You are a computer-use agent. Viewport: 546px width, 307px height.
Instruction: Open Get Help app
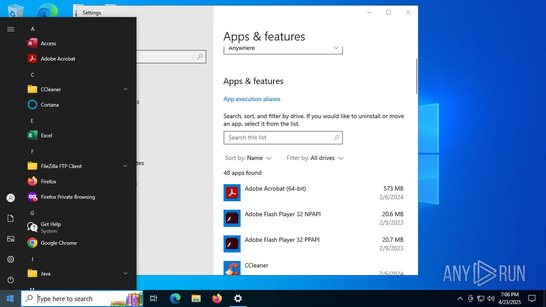pos(78,227)
